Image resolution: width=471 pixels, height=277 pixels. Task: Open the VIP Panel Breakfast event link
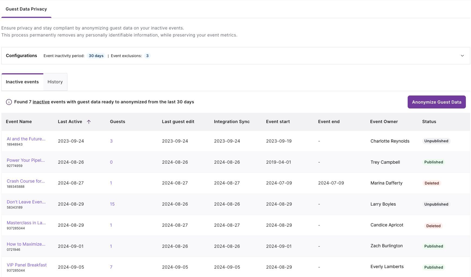(x=27, y=265)
